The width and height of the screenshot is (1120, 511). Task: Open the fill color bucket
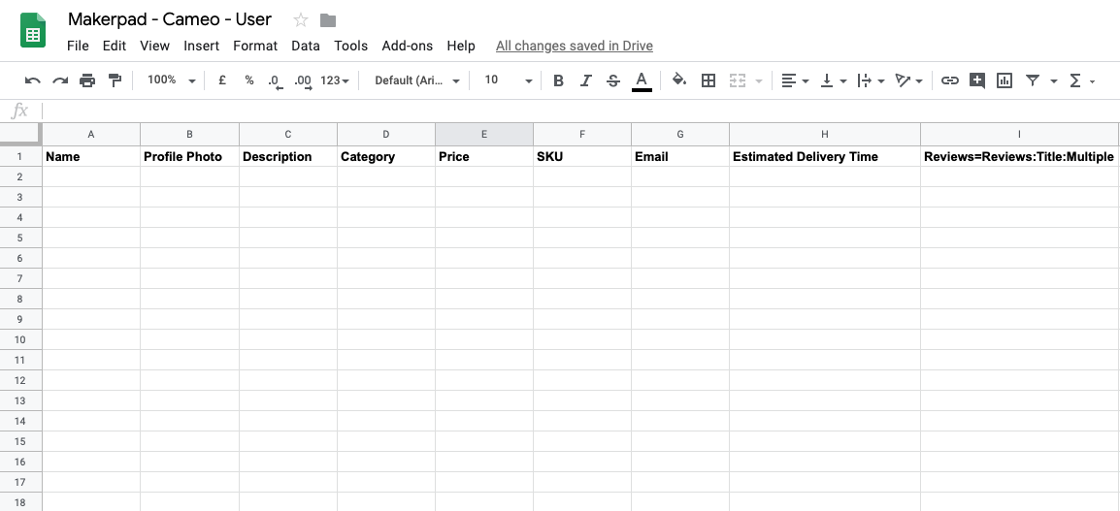click(x=679, y=80)
